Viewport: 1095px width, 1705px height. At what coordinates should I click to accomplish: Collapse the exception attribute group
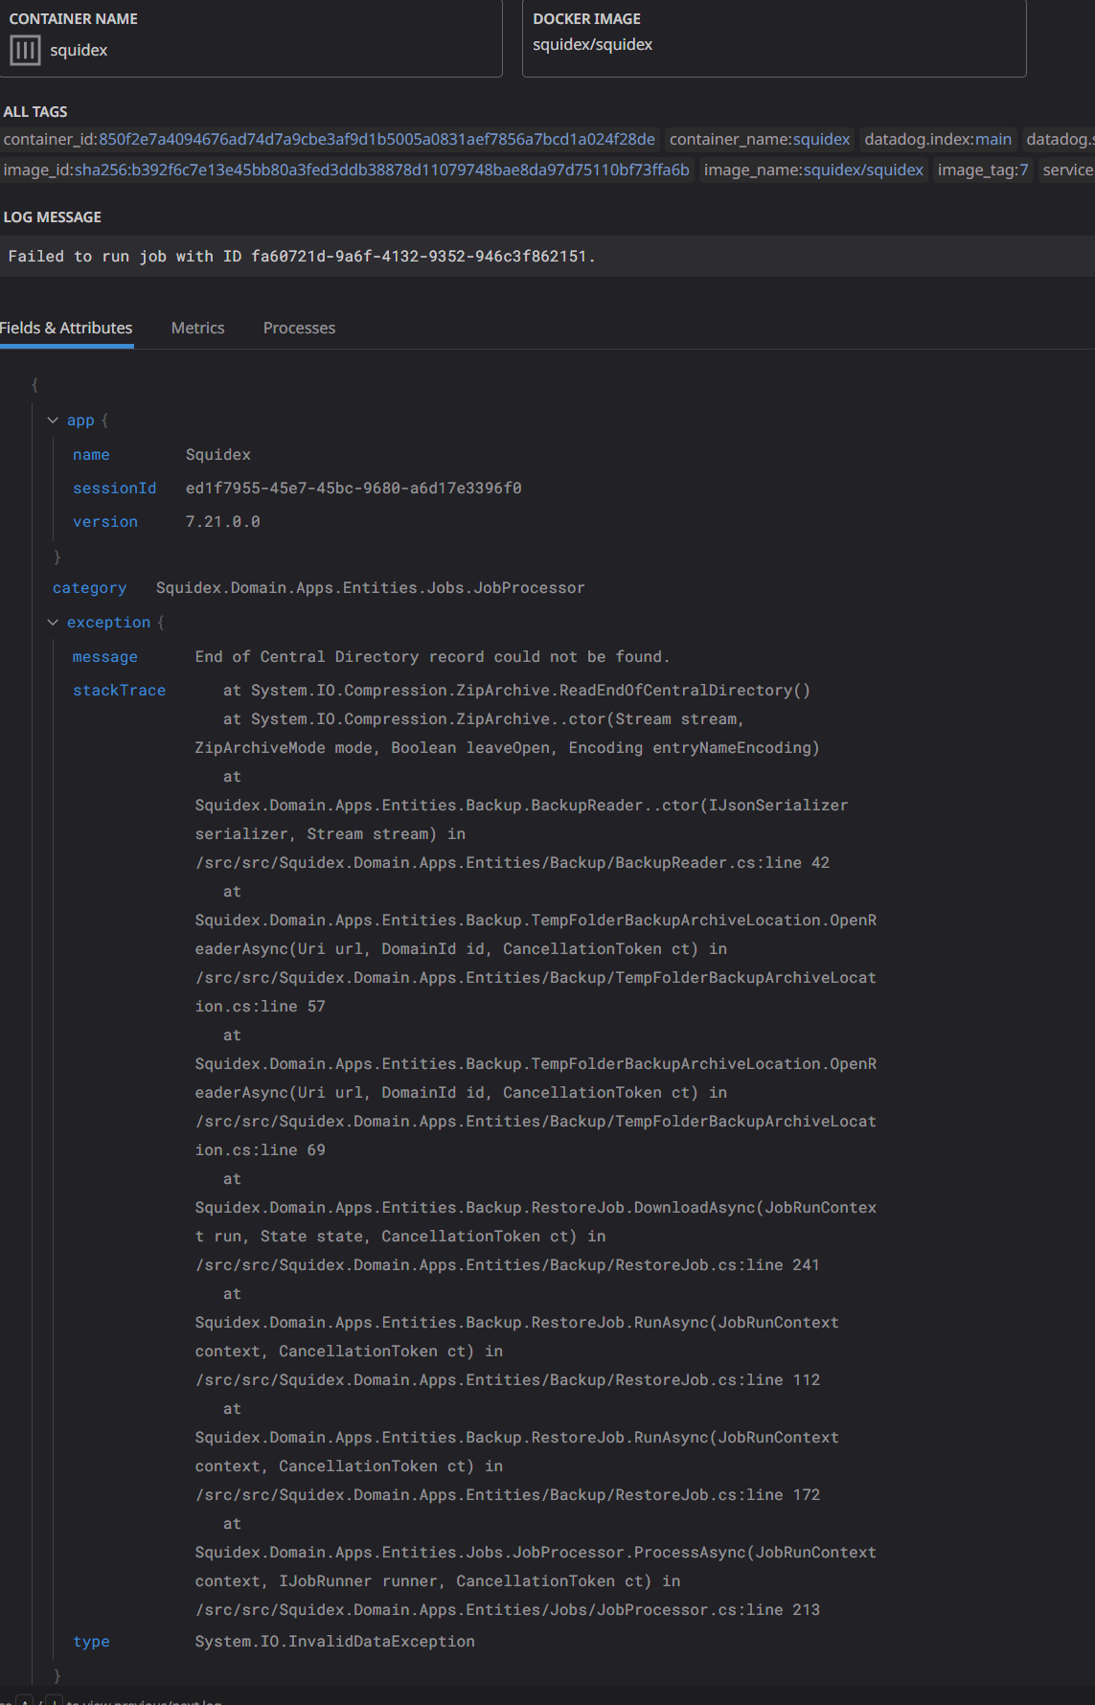(x=53, y=623)
